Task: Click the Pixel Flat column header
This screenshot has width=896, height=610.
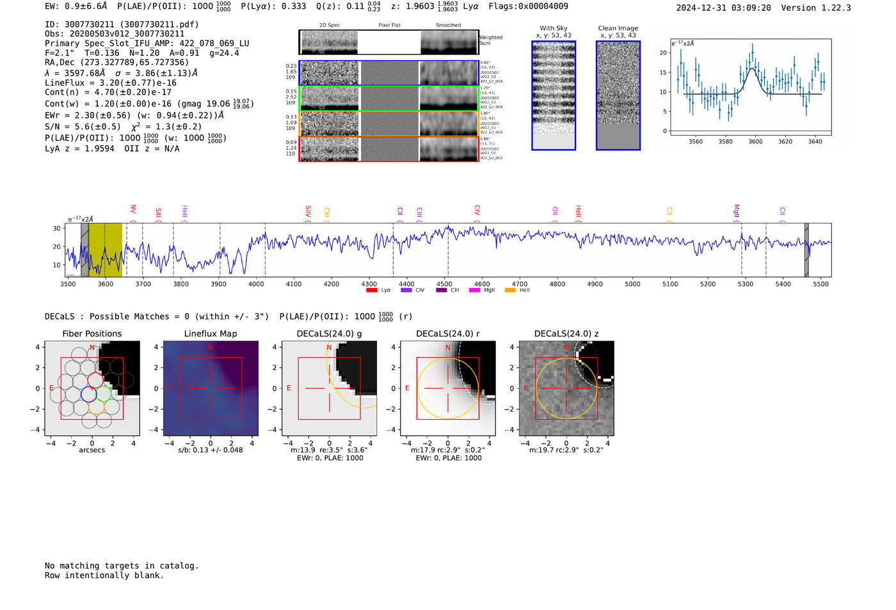Action: pos(389,26)
